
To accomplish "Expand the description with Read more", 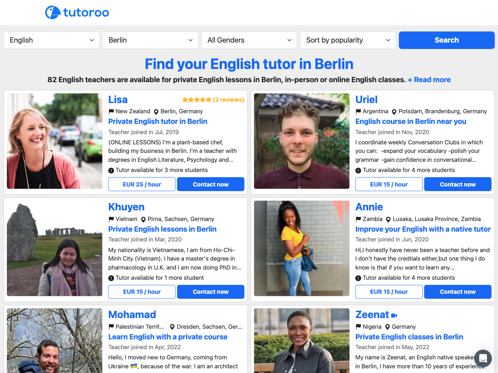I will [429, 80].
